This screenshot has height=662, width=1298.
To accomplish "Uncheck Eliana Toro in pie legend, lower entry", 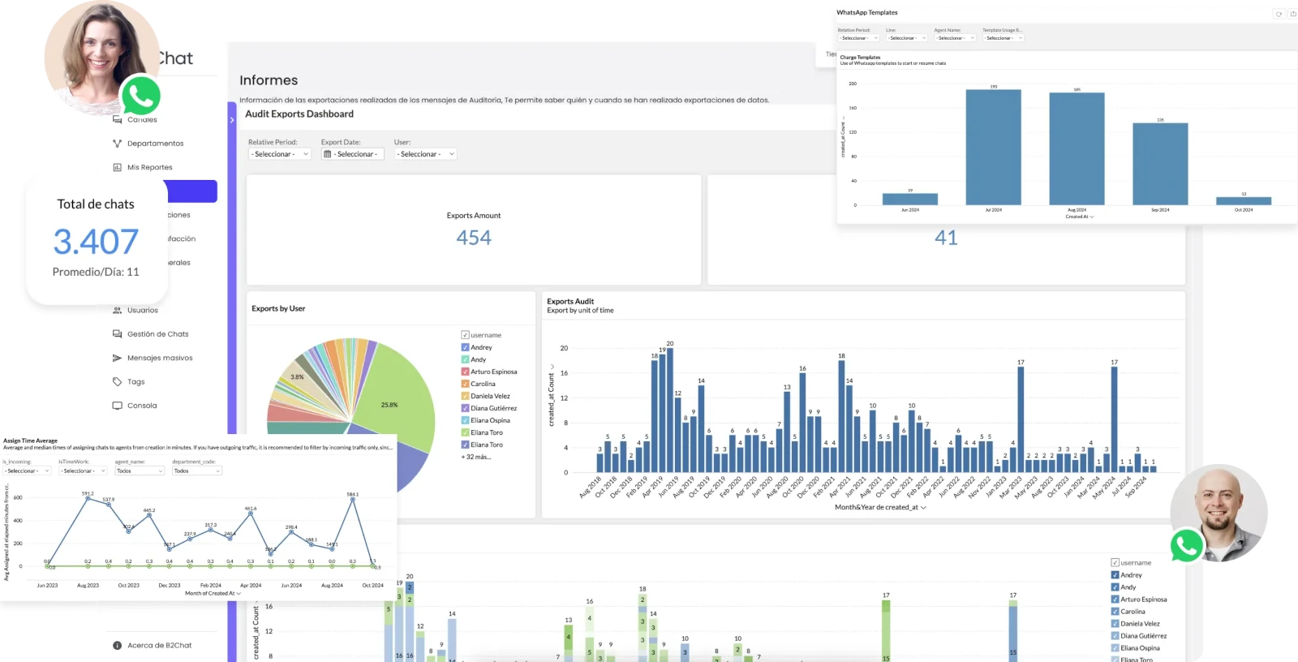I will [x=465, y=445].
